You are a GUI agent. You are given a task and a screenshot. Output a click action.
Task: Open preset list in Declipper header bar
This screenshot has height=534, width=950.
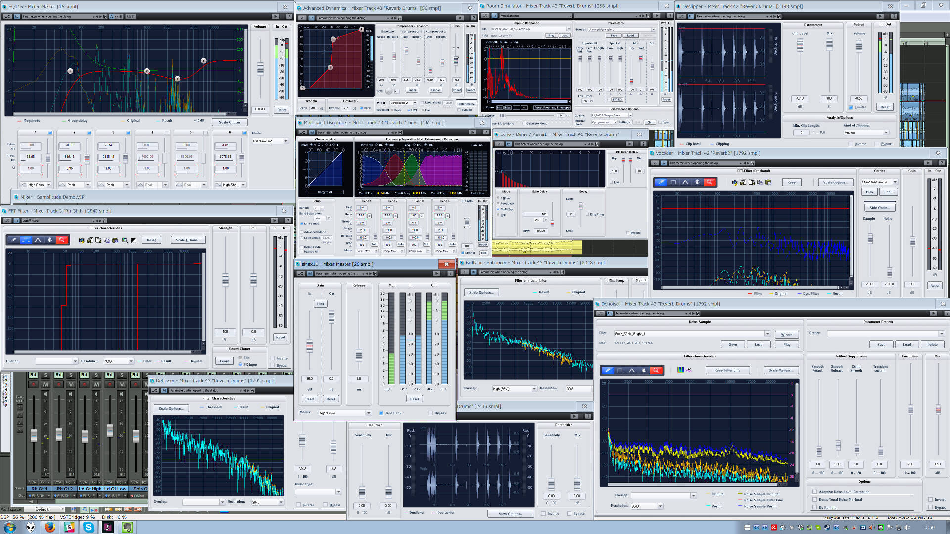tap(767, 16)
